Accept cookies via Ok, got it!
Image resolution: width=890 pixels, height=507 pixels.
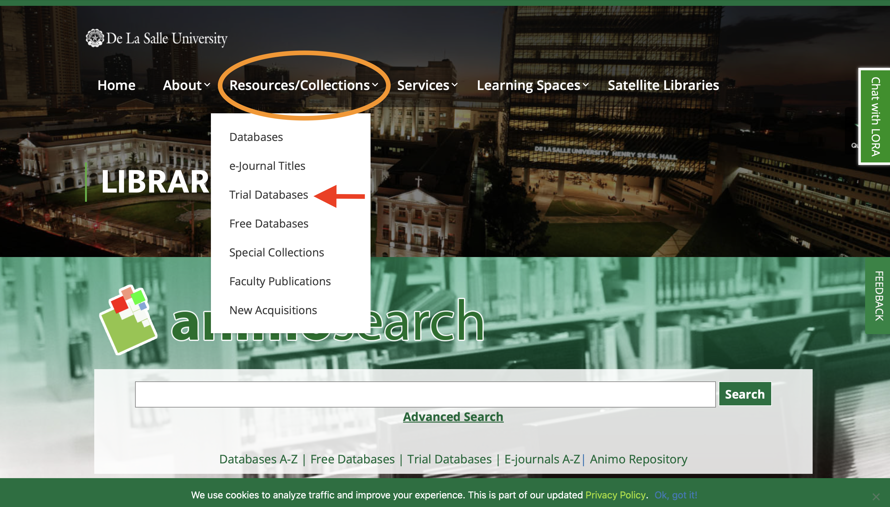click(x=676, y=495)
